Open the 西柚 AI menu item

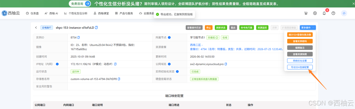(51, 13)
